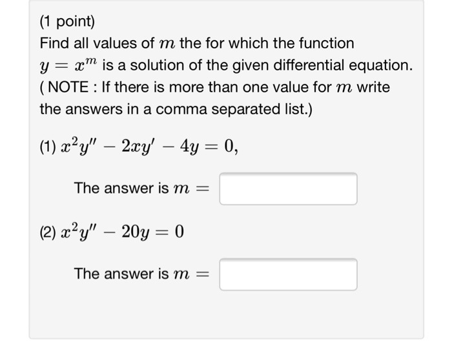The height and width of the screenshot is (353, 452).
Task: Click empty gray area below second answer box
Action: 226,316
